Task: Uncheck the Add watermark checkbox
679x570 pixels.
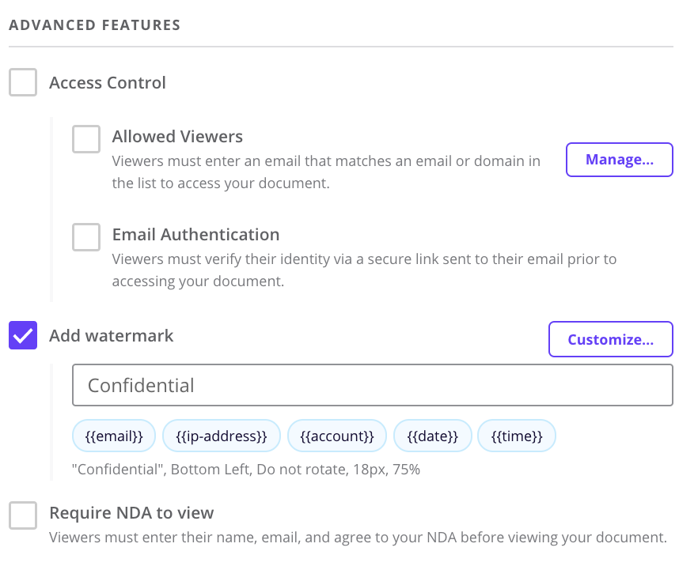Action: pyautogui.click(x=23, y=335)
